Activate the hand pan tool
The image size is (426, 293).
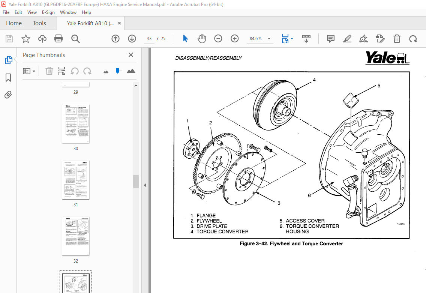(x=202, y=39)
